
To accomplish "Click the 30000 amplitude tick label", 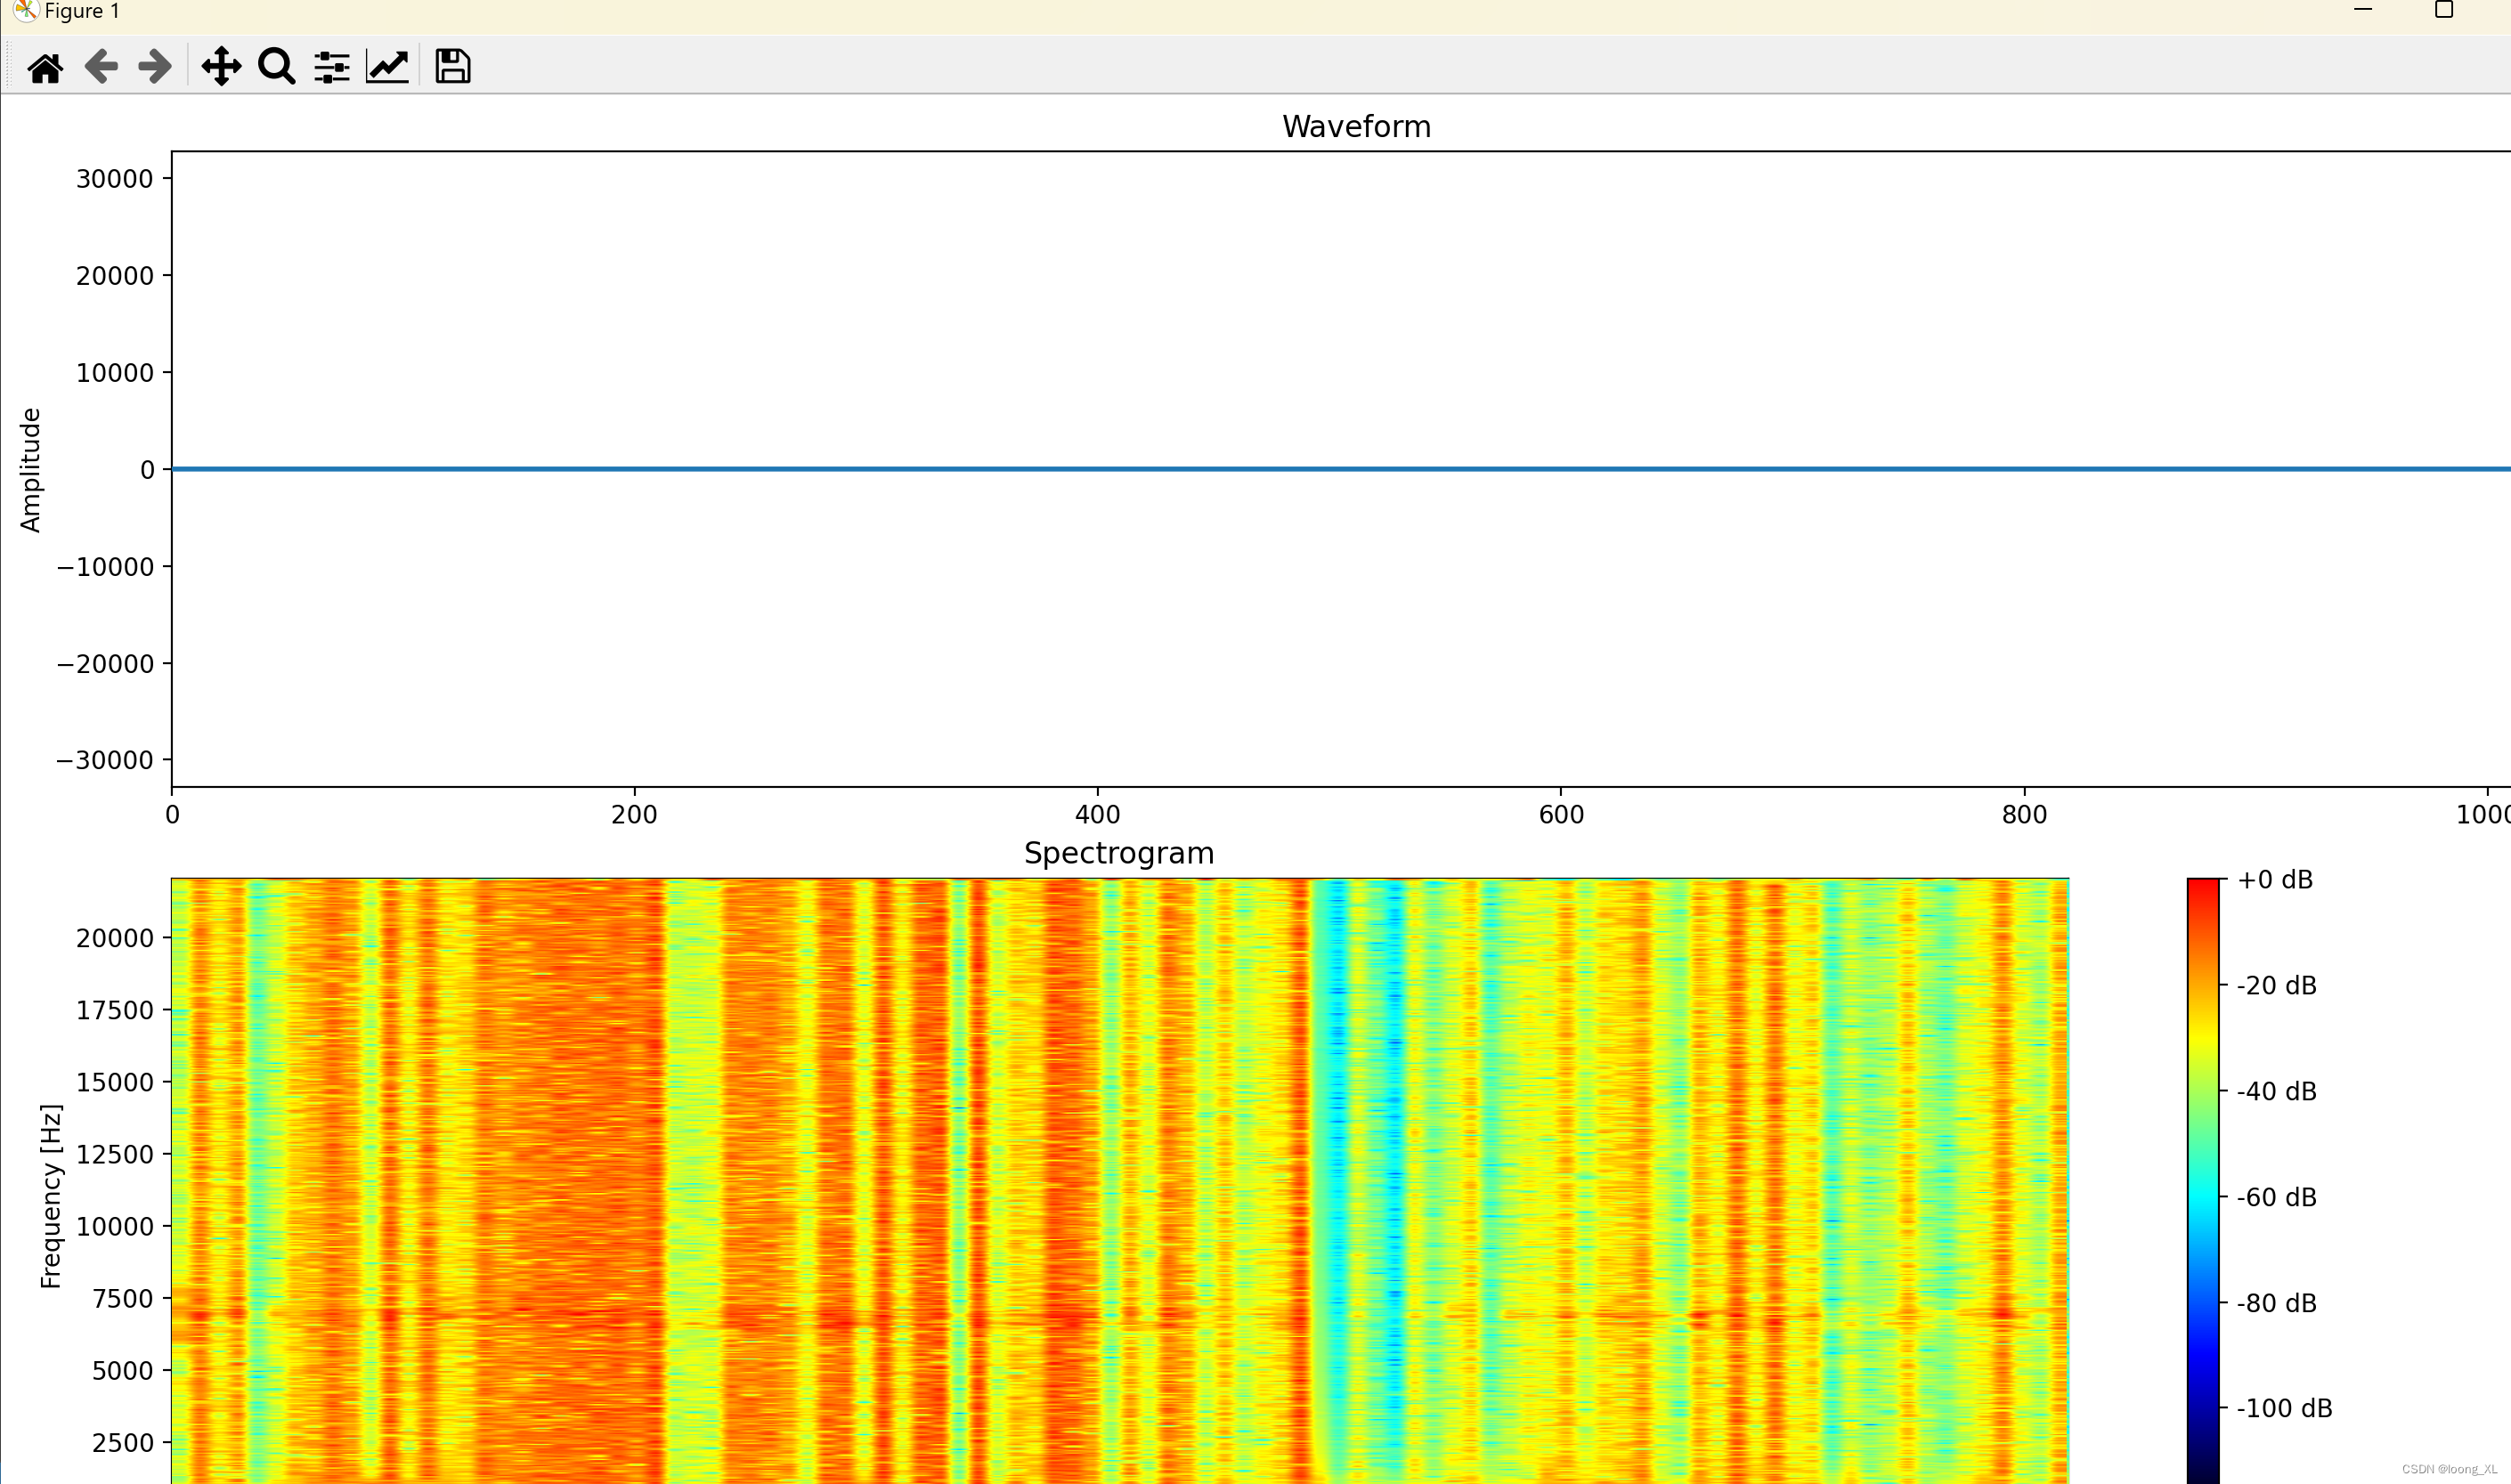I will click(115, 179).
